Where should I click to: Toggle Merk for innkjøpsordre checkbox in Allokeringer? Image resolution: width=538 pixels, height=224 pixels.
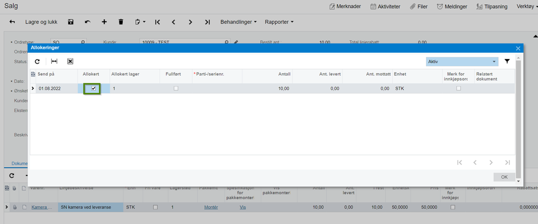(x=458, y=88)
